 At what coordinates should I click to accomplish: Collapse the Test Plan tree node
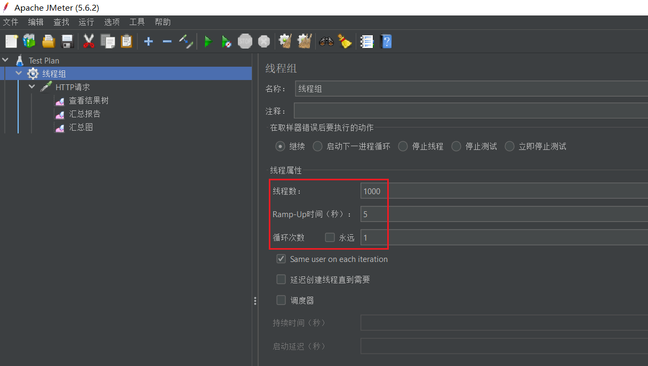pyautogui.click(x=5, y=60)
